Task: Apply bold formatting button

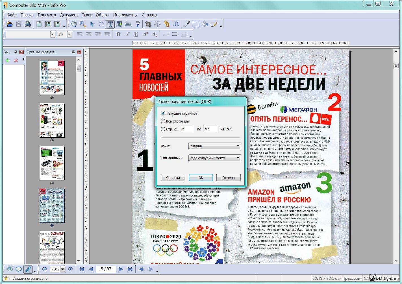Action: (x=118, y=34)
